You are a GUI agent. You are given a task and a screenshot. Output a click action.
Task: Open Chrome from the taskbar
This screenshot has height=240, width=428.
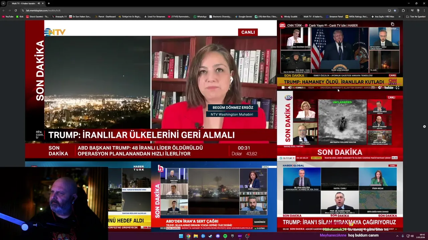pyautogui.click(x=188, y=236)
